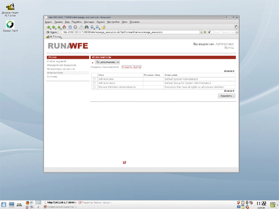
Task: Switch to Редактор бизнес-процессов taskbar entry
Action: 95,202
